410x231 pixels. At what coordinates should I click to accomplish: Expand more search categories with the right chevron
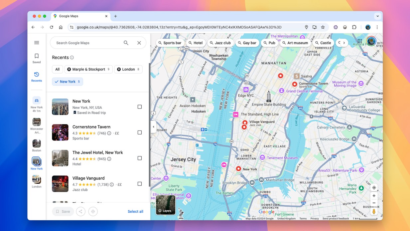(344, 43)
